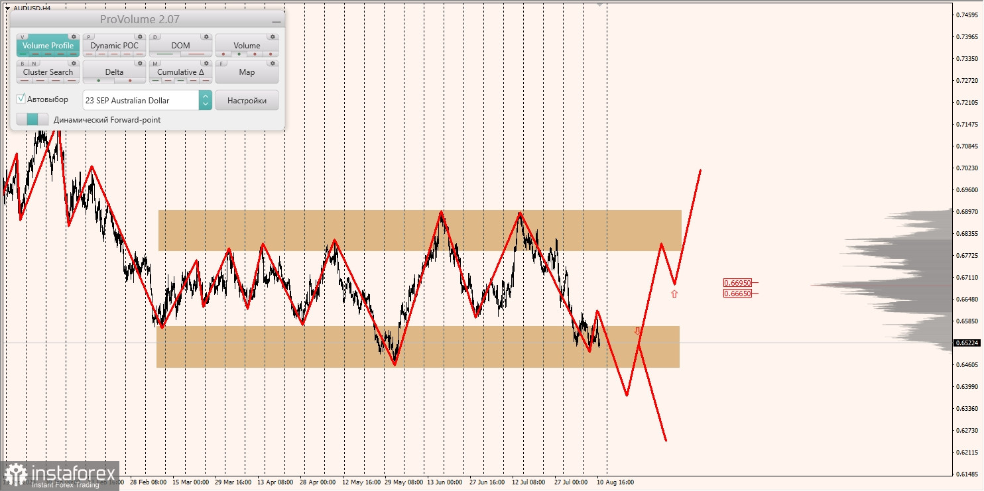This screenshot has height=491, width=984.
Task: Click the 28 Feb 08:00 time label
Action: (149, 482)
